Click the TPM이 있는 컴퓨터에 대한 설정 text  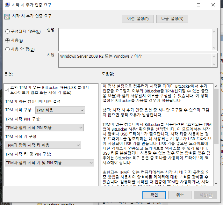point(33,101)
